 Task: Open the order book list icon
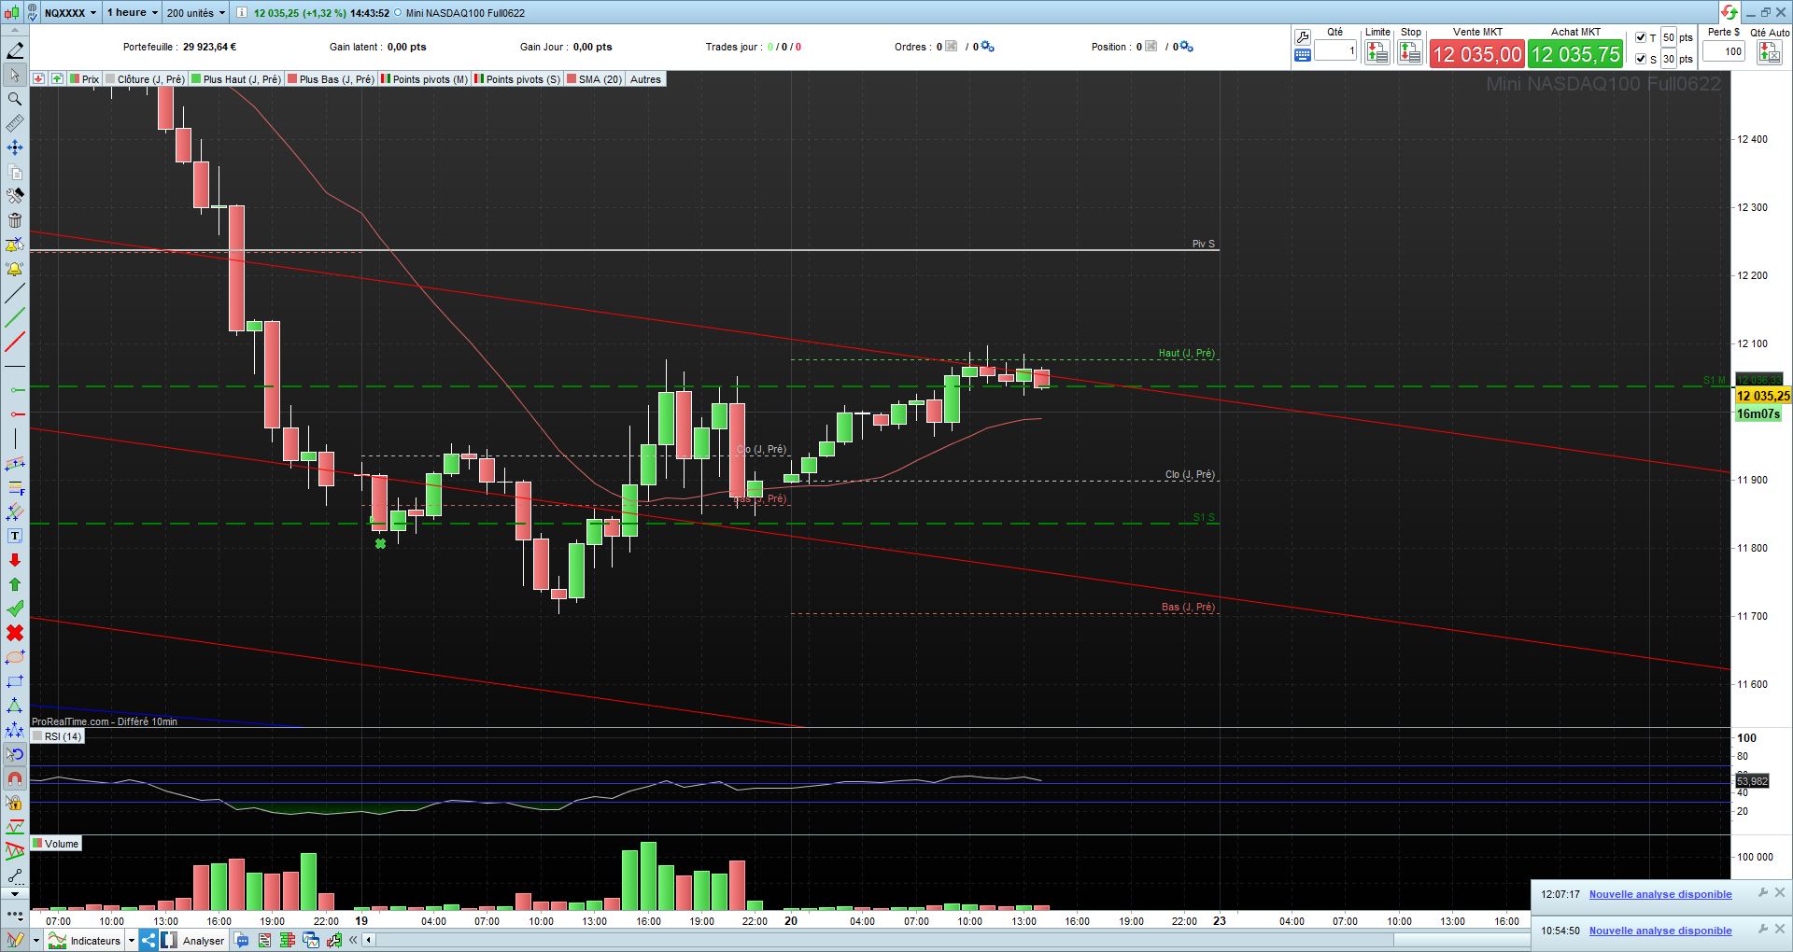tap(288, 941)
